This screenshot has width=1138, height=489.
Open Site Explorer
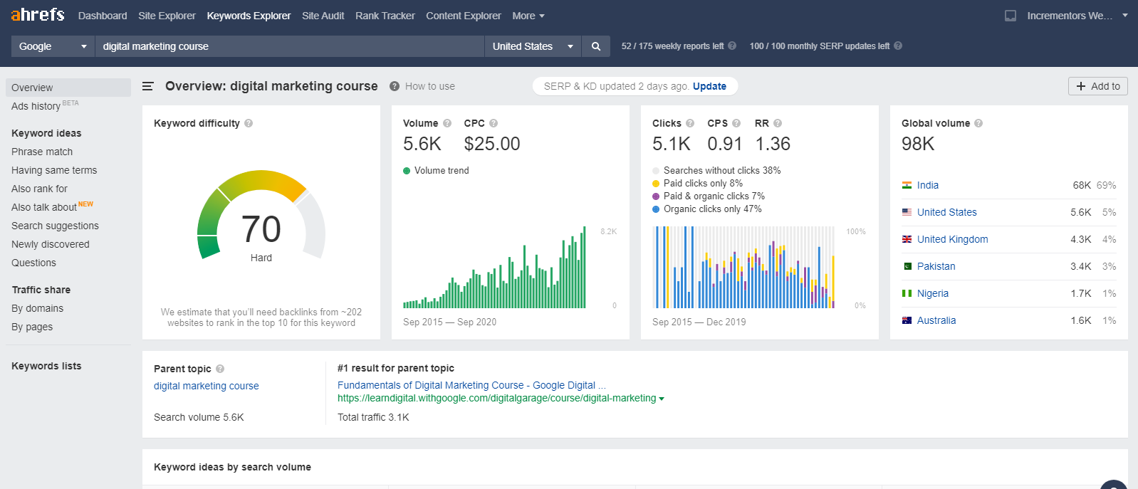click(167, 16)
